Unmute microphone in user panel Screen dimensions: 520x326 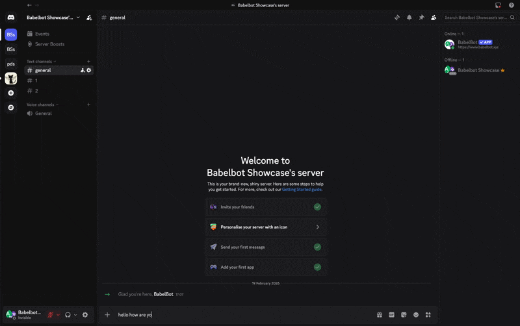(x=51, y=315)
